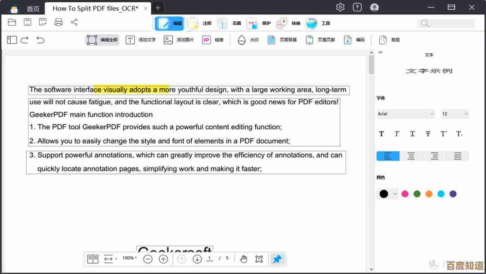Click the Edit All (编辑全部) button
486x274 pixels.
click(x=102, y=40)
